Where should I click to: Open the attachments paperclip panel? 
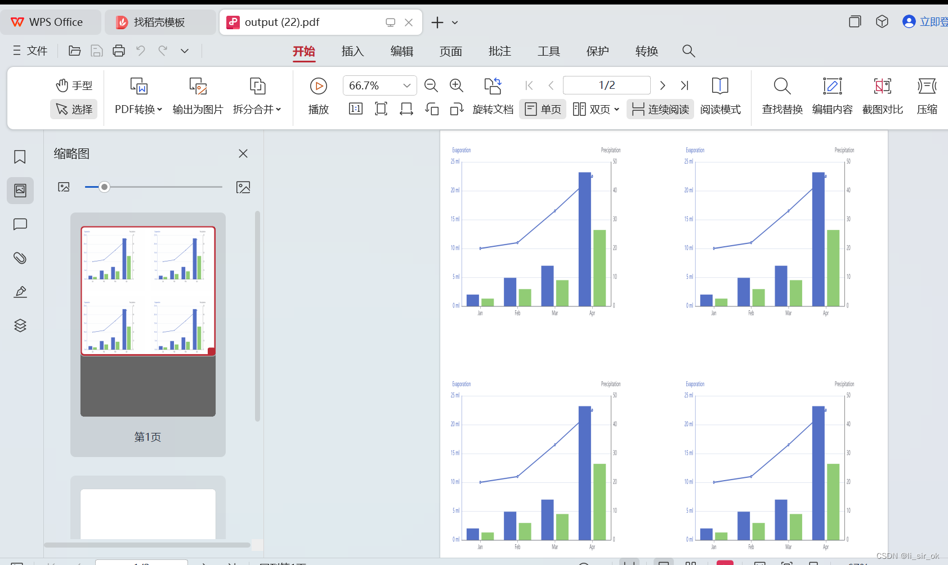click(20, 258)
